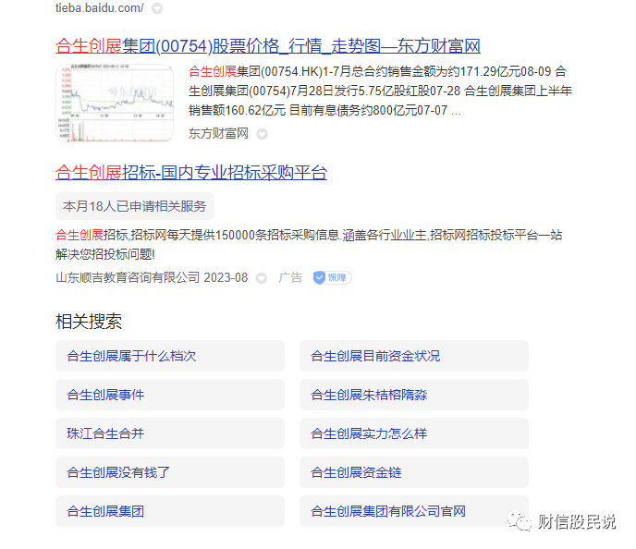Search related: 合生创展没有钱了

[x=170, y=472]
